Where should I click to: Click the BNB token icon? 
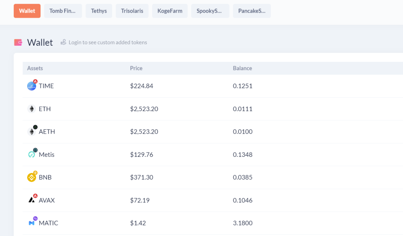point(32,177)
